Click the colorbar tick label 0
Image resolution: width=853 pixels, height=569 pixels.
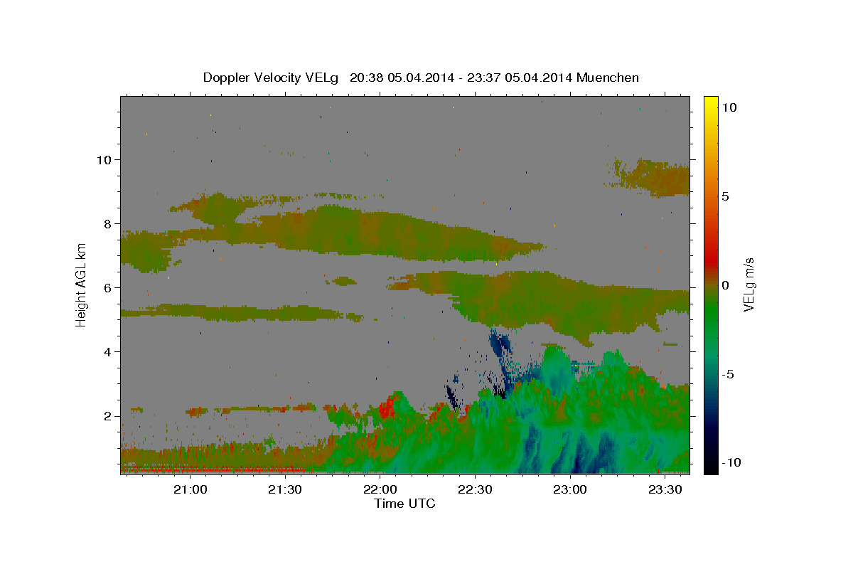pos(725,285)
